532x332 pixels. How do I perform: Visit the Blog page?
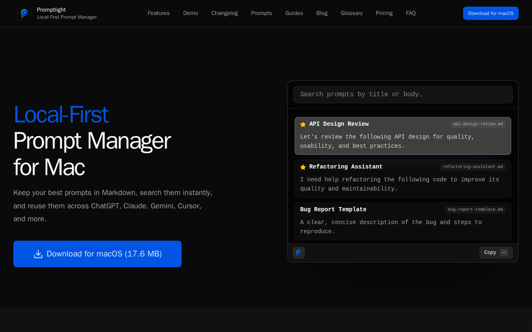coord(322,13)
